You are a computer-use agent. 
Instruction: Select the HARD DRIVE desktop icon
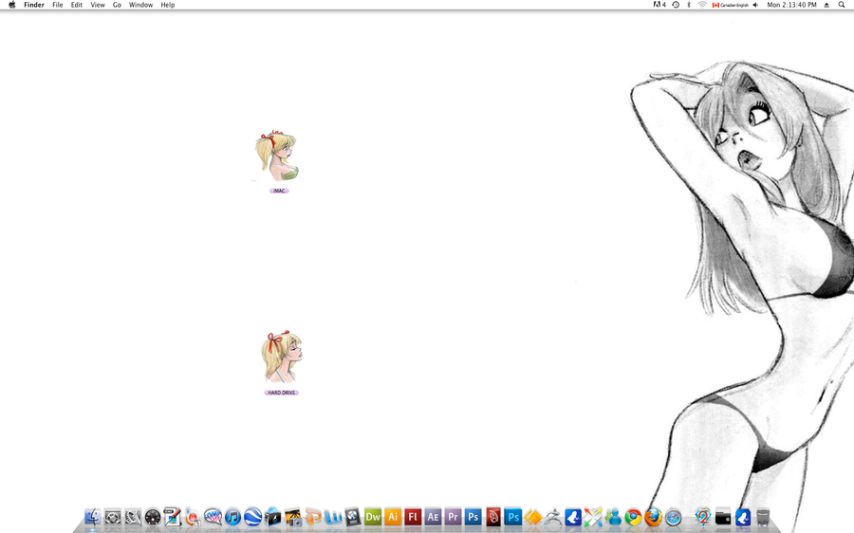(282, 357)
